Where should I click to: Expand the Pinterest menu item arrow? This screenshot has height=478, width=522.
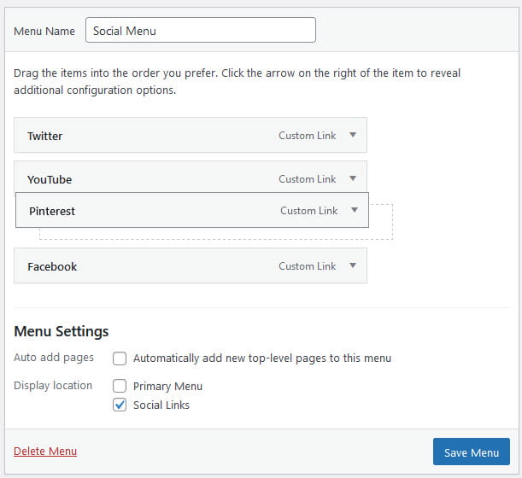[355, 210]
